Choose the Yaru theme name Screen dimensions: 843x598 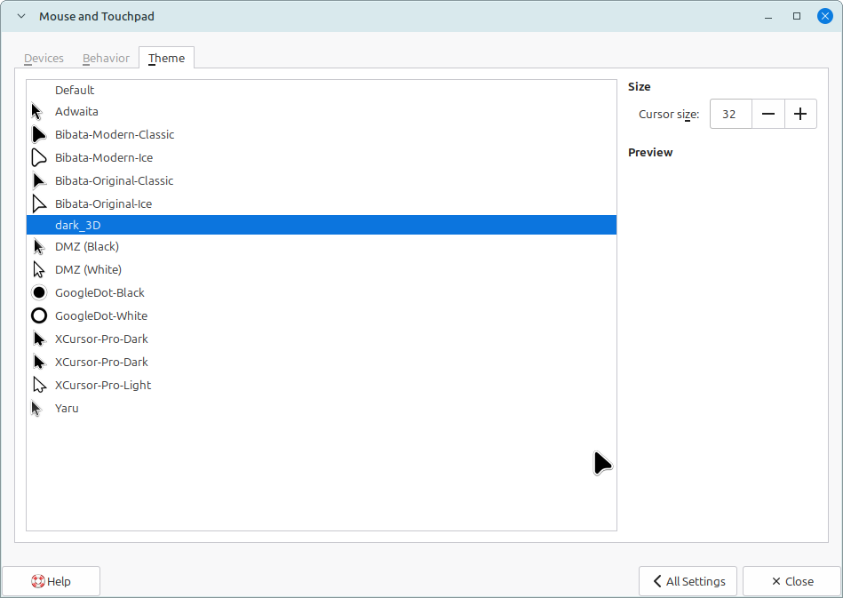(x=67, y=408)
